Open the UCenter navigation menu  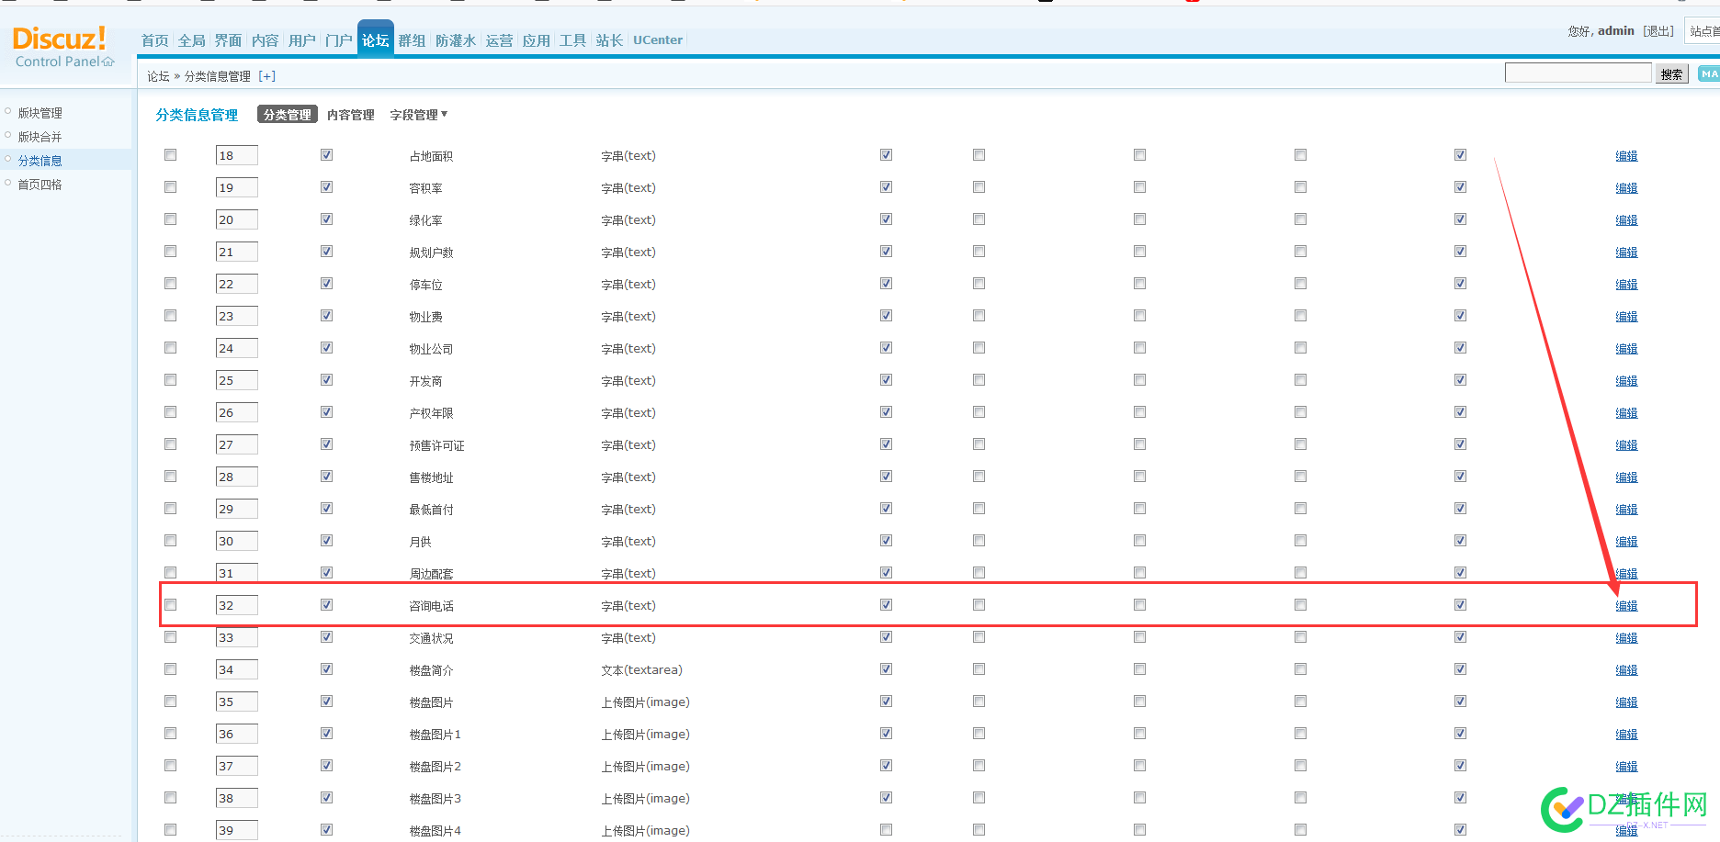pyautogui.click(x=657, y=39)
